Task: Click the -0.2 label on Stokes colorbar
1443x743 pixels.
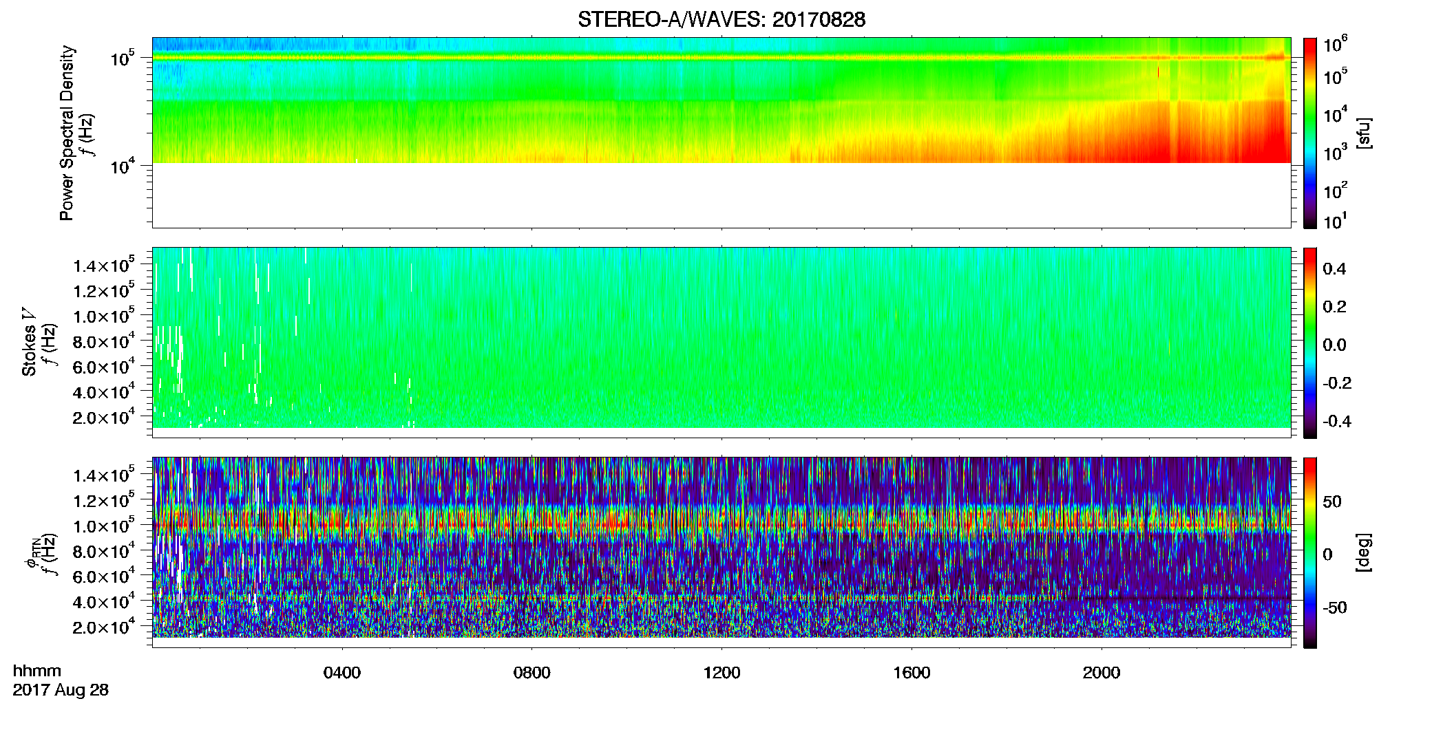Action: (x=1337, y=383)
